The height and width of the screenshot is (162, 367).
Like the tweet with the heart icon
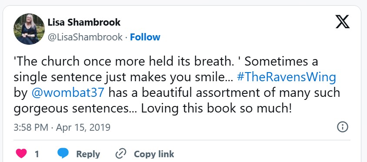(x=21, y=154)
